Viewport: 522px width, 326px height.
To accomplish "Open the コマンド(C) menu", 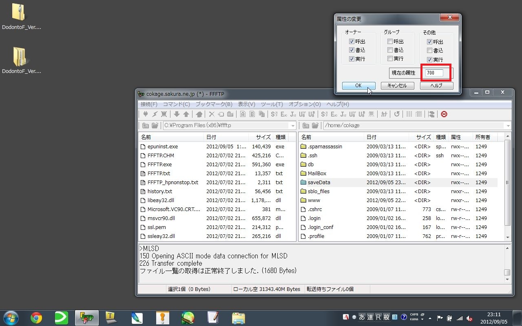I will click(177, 104).
